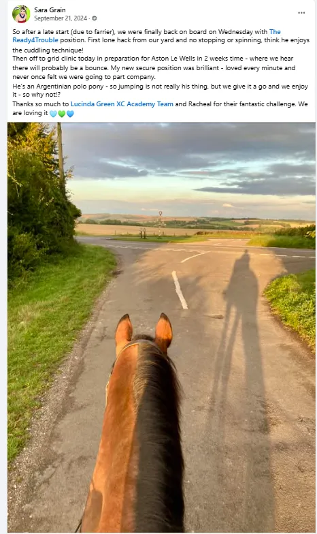This screenshot has width=317, height=534.
Task: Click the white center road line marking
Action: (180, 290)
